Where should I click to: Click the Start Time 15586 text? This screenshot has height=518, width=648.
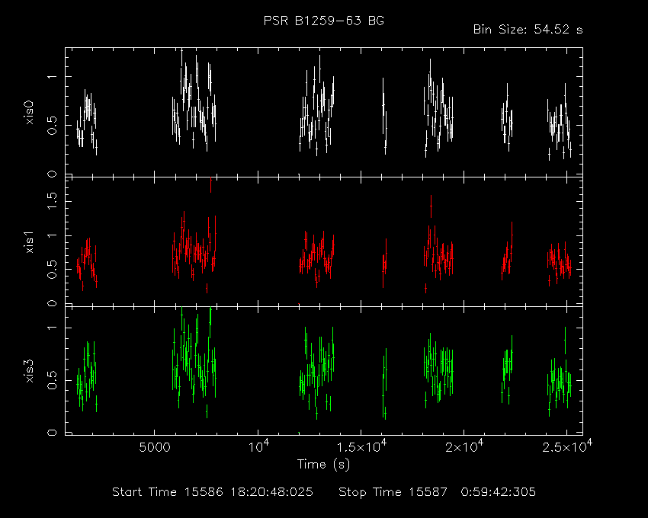click(x=168, y=492)
